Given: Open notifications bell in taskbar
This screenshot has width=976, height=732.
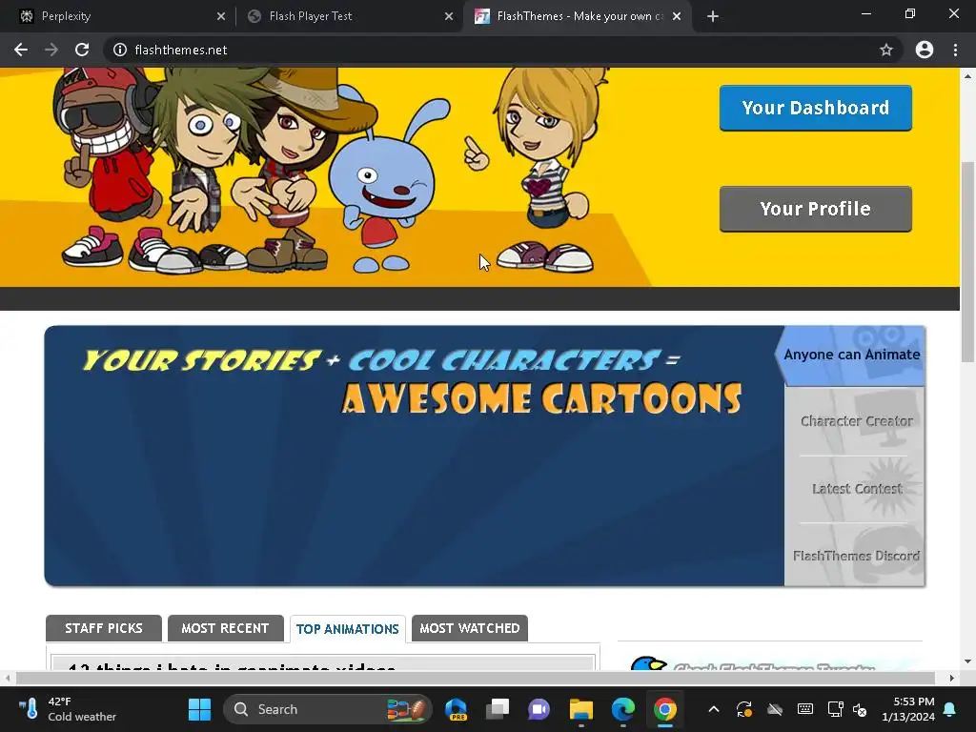Looking at the screenshot, I should click(950, 709).
